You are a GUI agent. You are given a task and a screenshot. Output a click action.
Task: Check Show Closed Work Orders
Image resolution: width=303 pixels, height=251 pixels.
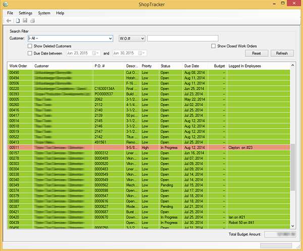214,46
